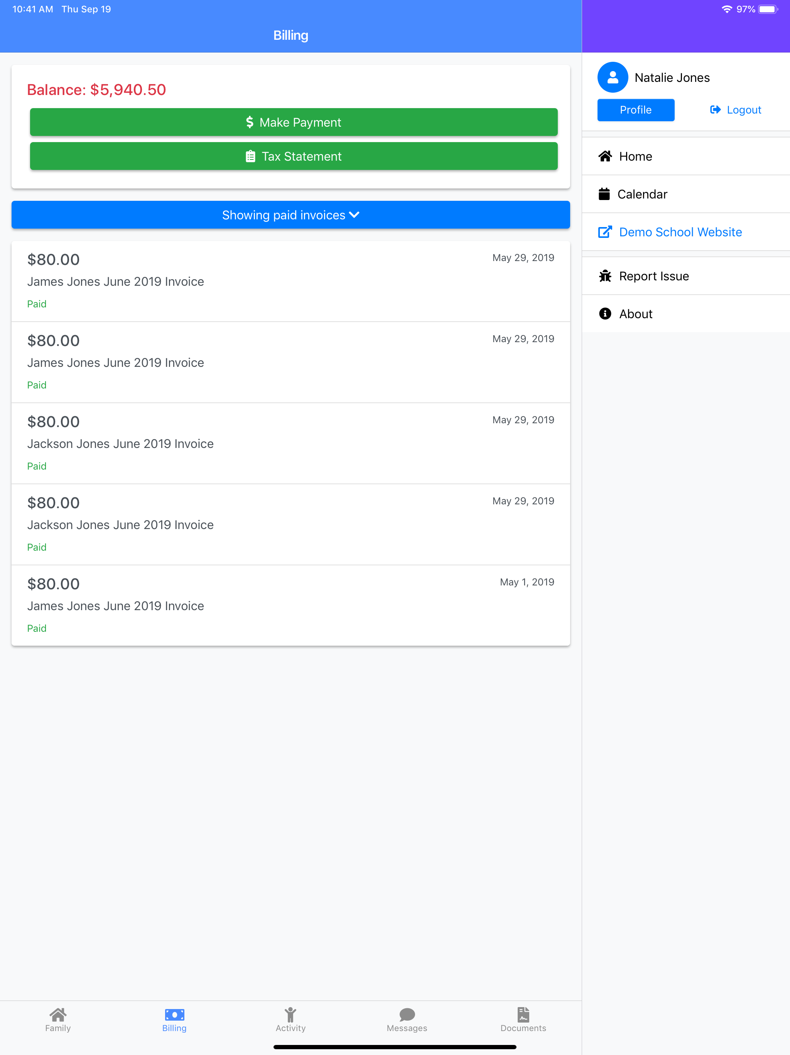Tap the Logout arrow icon

[715, 110]
